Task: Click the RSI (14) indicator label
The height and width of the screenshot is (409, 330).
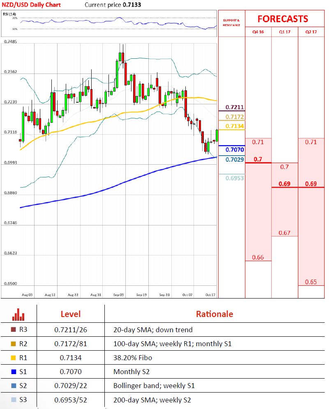Action: (10, 14)
